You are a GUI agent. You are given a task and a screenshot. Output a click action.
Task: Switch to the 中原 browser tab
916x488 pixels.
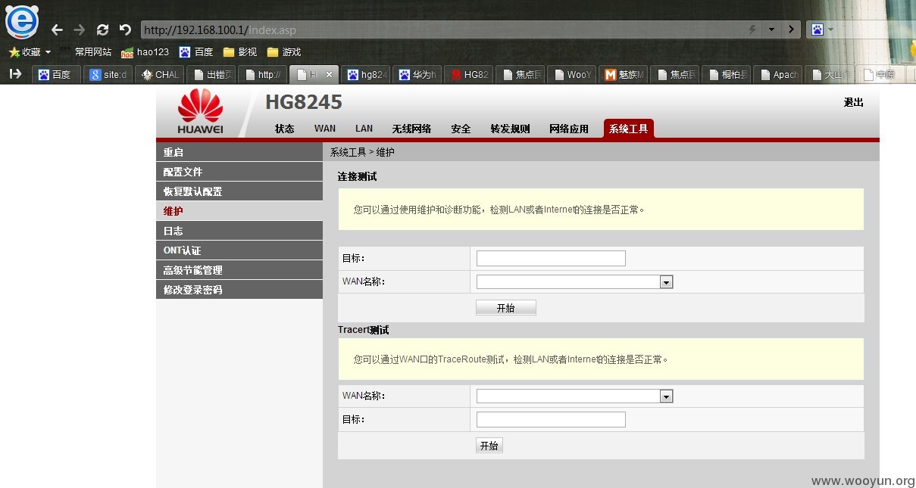point(881,74)
